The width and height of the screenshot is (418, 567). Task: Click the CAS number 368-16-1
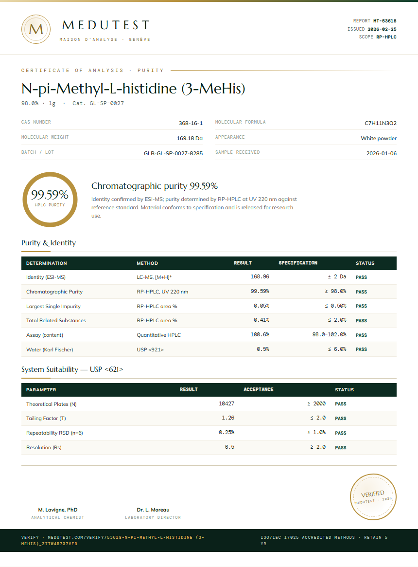coord(191,123)
